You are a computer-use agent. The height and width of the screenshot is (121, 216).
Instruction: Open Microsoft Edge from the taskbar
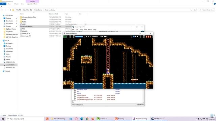82,119
